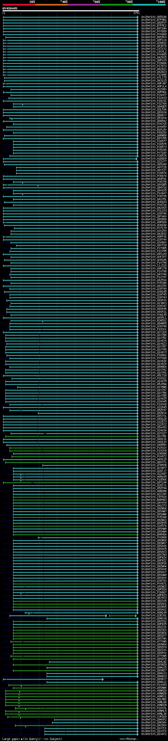Click the UniRef100_B6RHQ4 label
Screen dimensions: 168x741
point(154,535)
